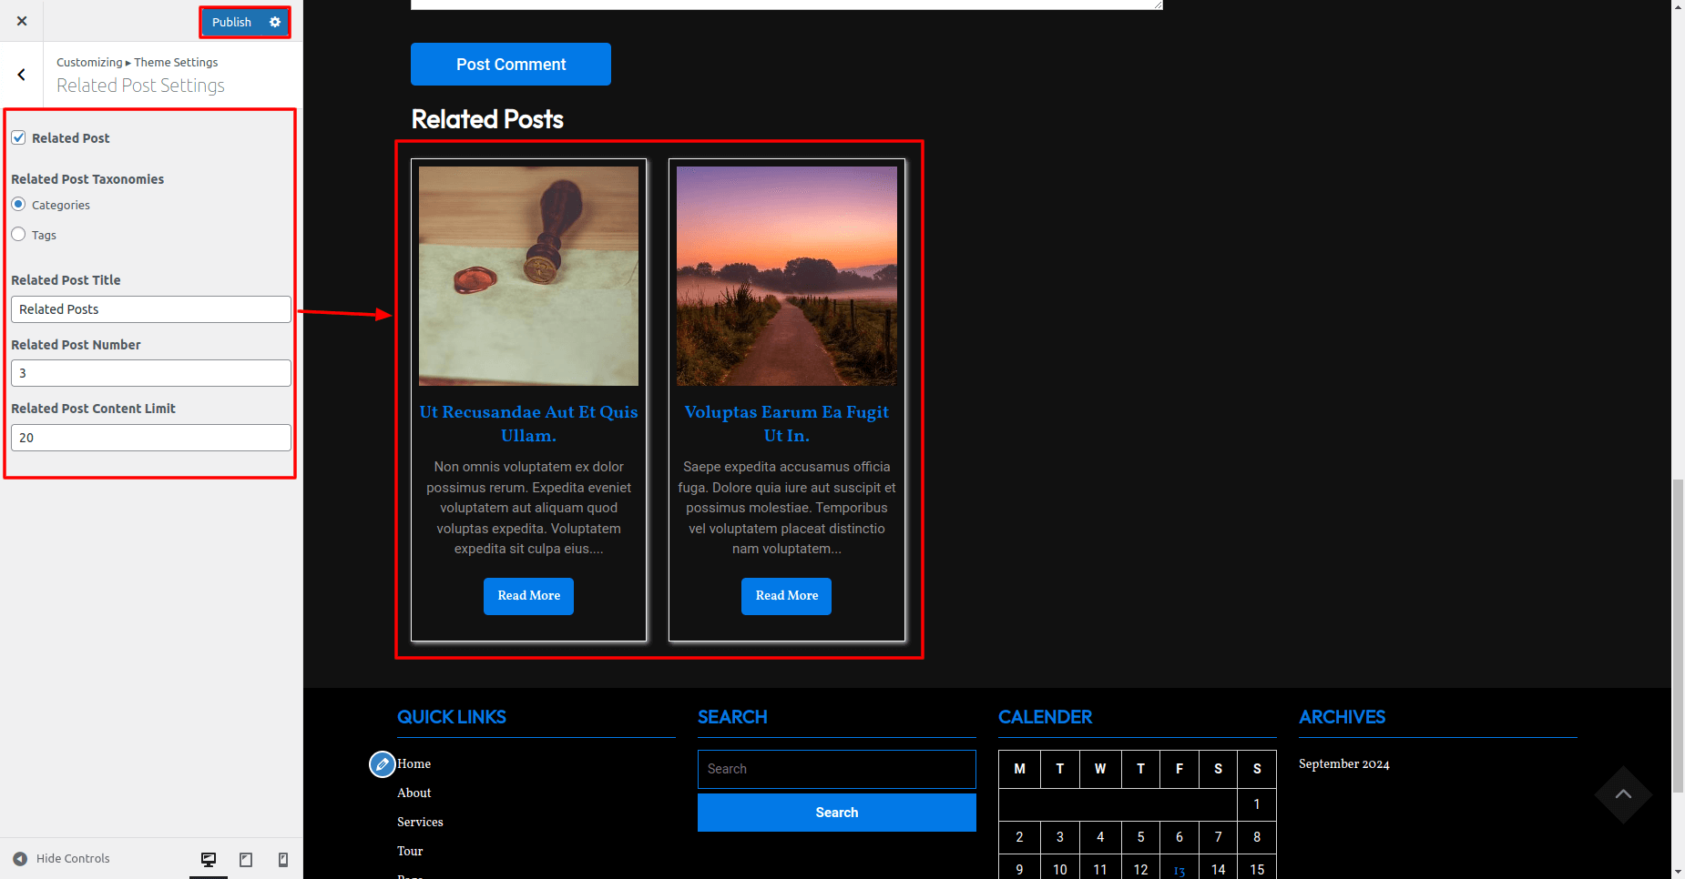Uncheck the Related Post checkbox
Image resolution: width=1685 pixels, height=879 pixels.
(x=18, y=137)
